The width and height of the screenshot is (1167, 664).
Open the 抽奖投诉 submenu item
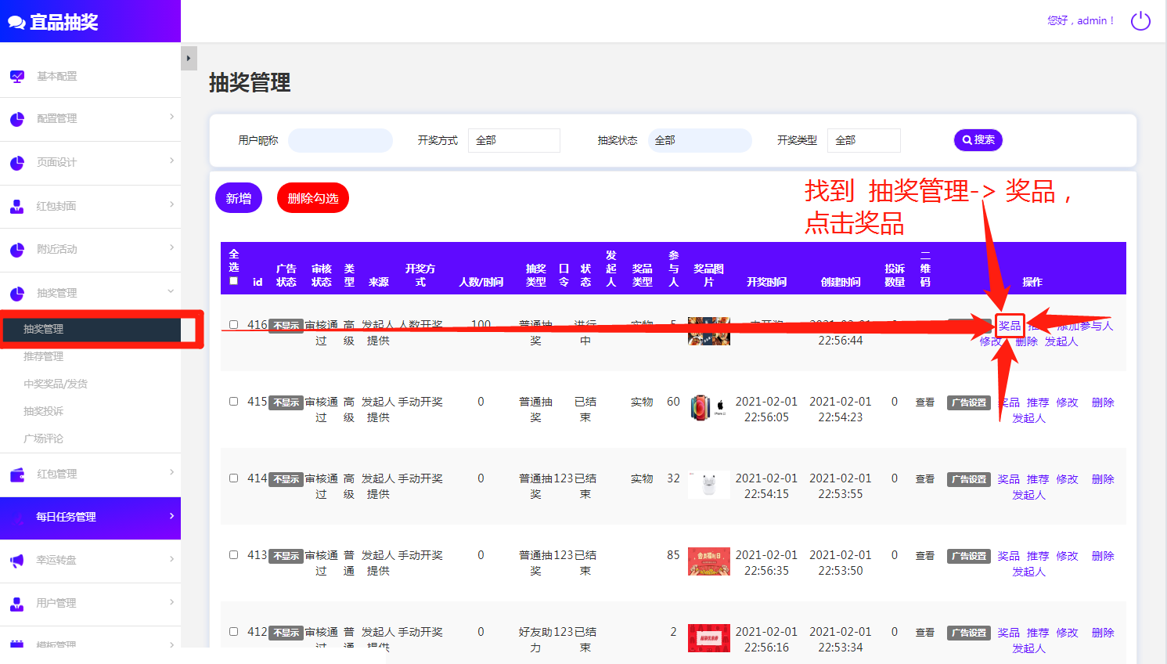(x=44, y=411)
